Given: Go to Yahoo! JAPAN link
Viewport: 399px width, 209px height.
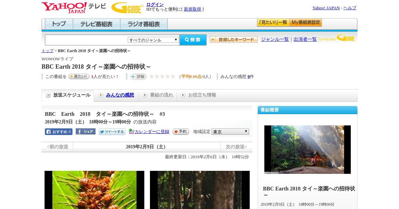Looking at the screenshot, I should tap(326, 8).
